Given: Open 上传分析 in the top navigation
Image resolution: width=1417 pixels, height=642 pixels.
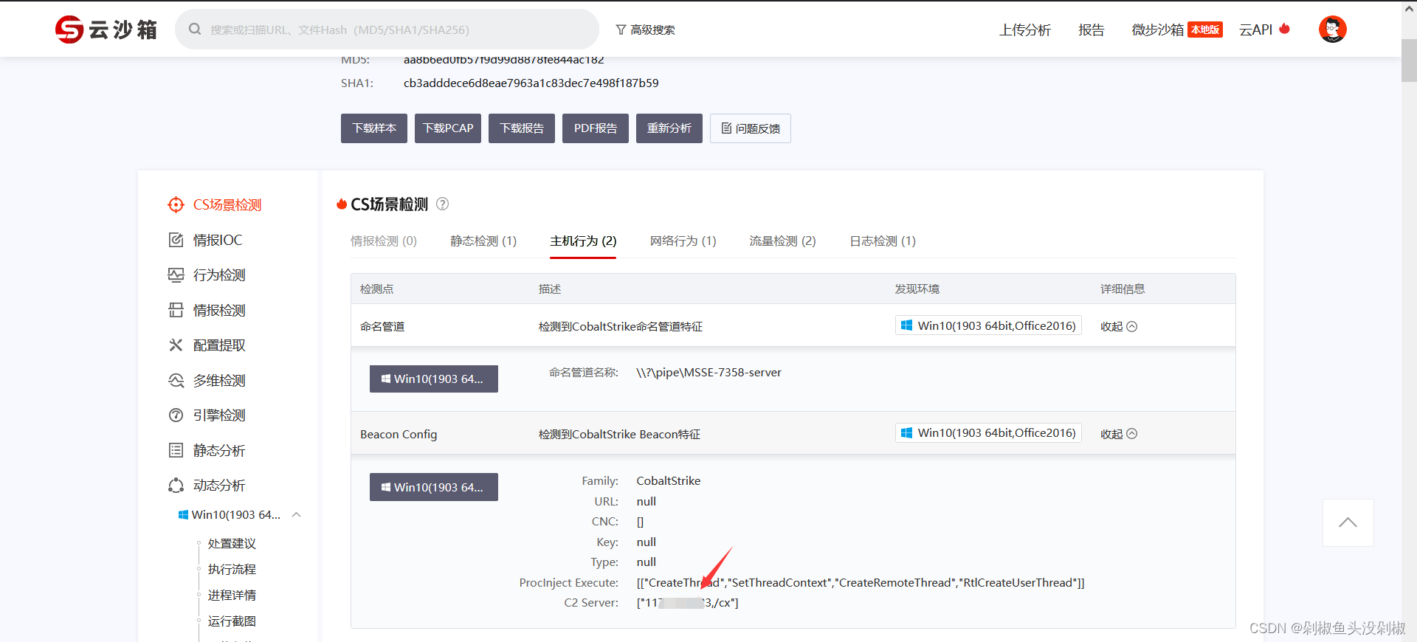Looking at the screenshot, I should tap(1025, 30).
